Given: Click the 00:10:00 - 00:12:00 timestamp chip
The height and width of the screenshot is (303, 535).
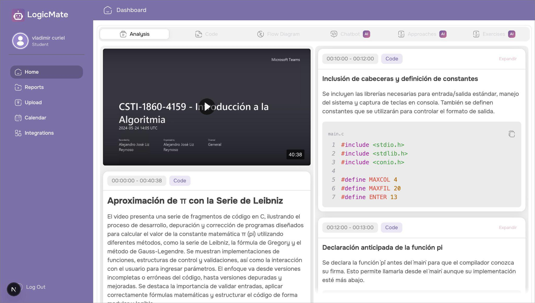Looking at the screenshot, I should pos(350,59).
